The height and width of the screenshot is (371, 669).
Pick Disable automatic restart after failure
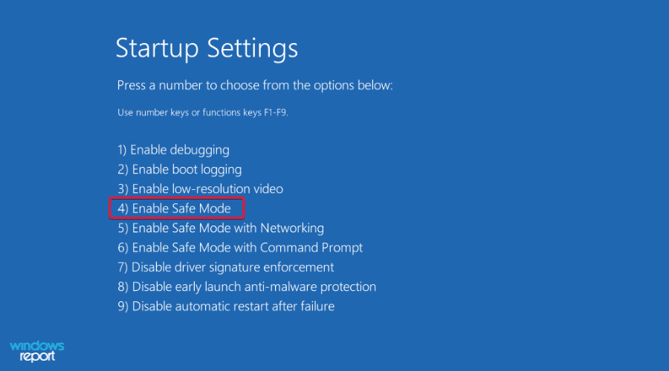coord(226,306)
